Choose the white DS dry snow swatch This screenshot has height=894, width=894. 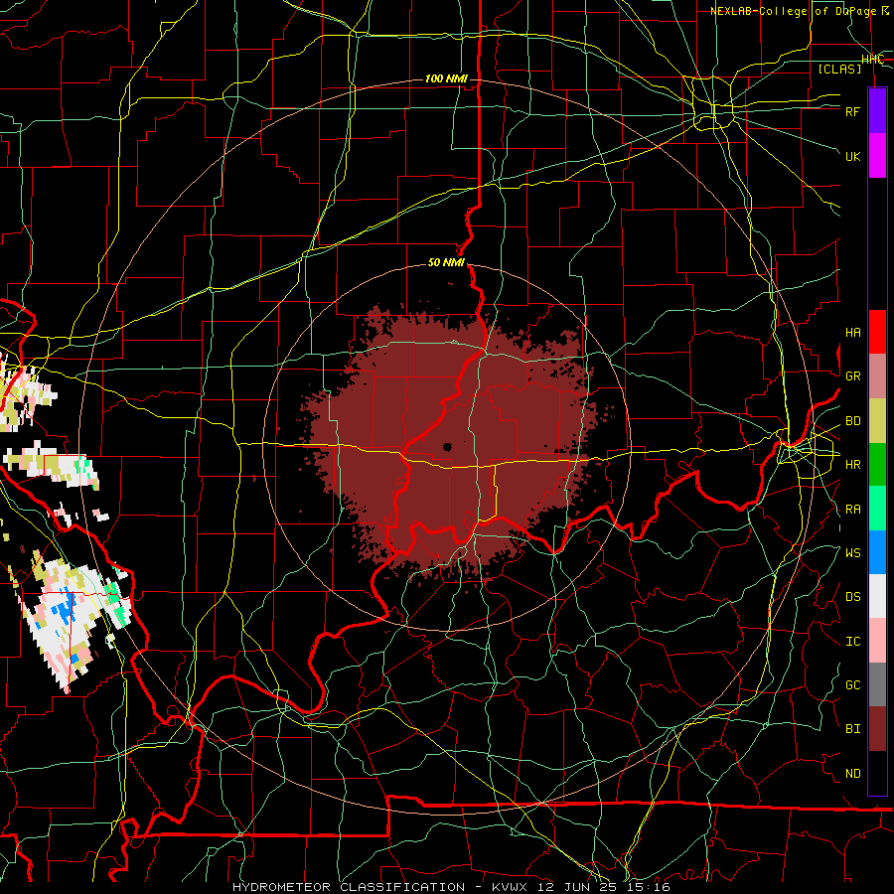coord(877,596)
